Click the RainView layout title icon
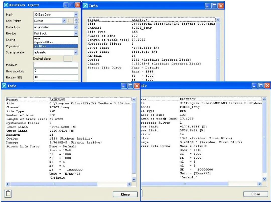 [6, 5]
